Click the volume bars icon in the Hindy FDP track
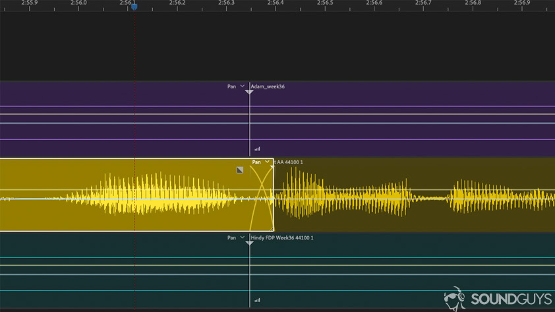 click(257, 300)
